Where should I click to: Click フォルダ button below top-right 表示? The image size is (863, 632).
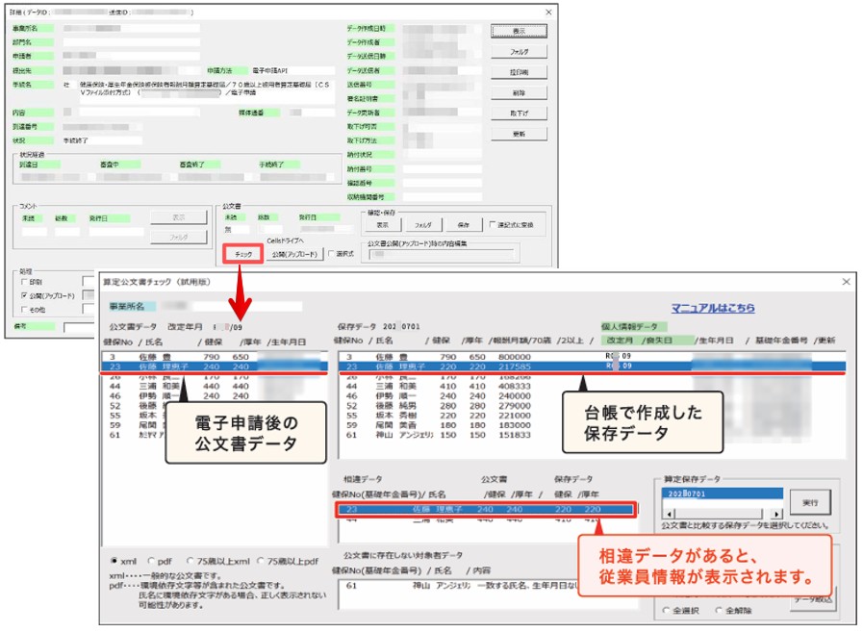(519, 52)
